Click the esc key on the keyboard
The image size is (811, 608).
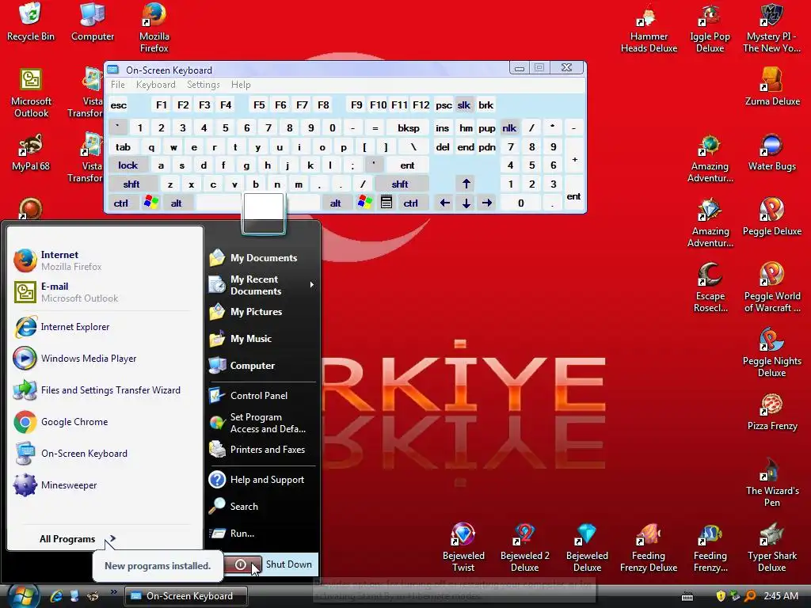point(119,105)
